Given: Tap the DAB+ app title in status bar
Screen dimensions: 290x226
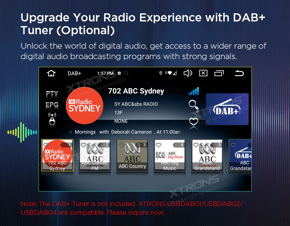Looking at the screenshot, I should coord(74,73).
